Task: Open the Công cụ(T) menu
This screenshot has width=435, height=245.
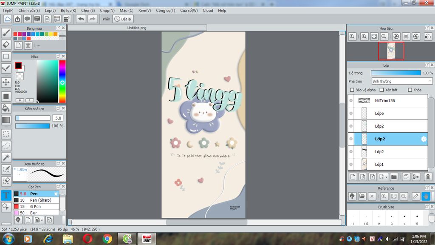Action: coord(165,10)
